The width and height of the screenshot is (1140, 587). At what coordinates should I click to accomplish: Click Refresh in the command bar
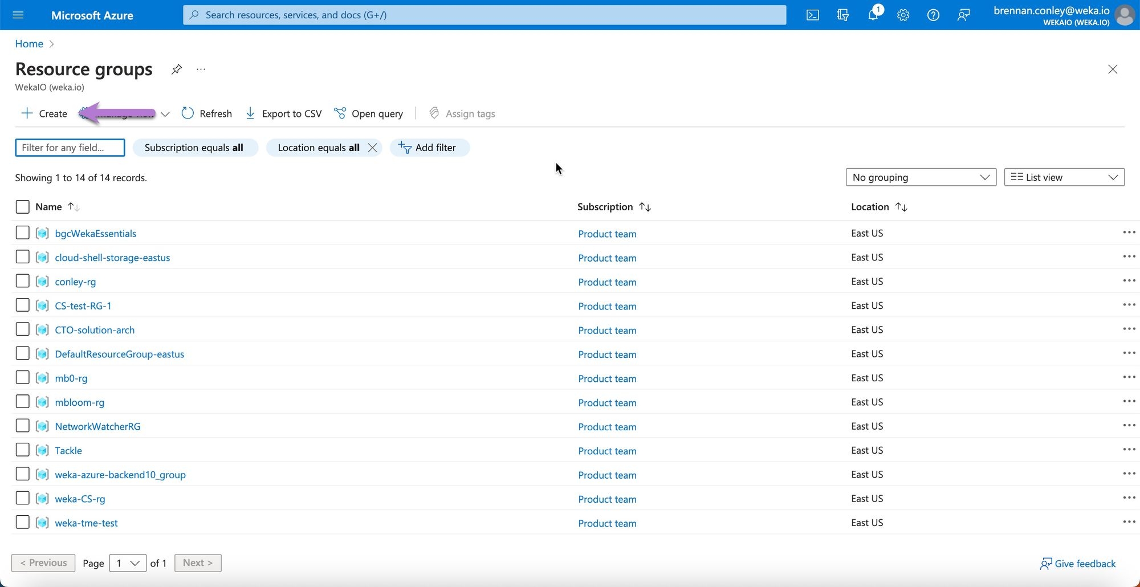(x=207, y=113)
